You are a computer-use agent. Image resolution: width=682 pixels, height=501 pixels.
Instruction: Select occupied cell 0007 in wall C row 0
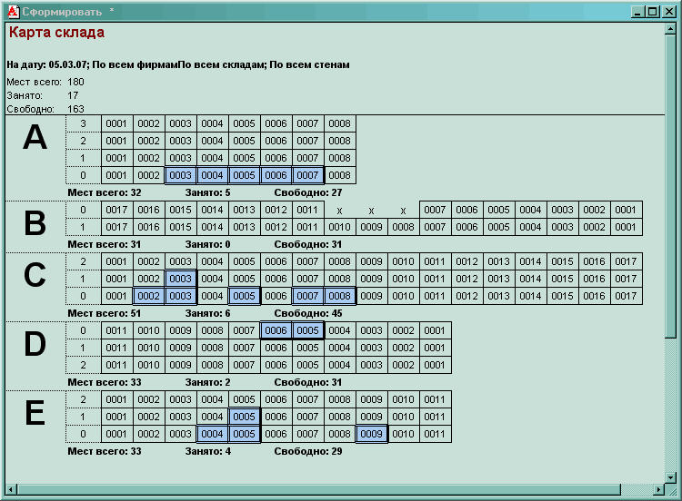[x=308, y=296]
